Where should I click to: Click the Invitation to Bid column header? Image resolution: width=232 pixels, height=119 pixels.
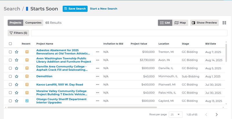click(113, 44)
